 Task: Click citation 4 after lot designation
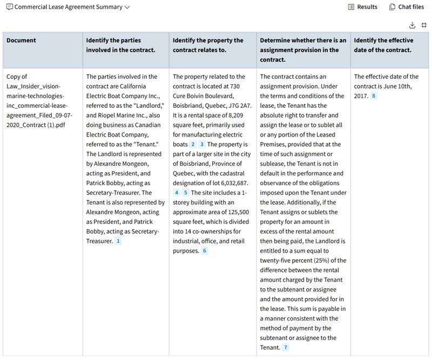pos(177,193)
